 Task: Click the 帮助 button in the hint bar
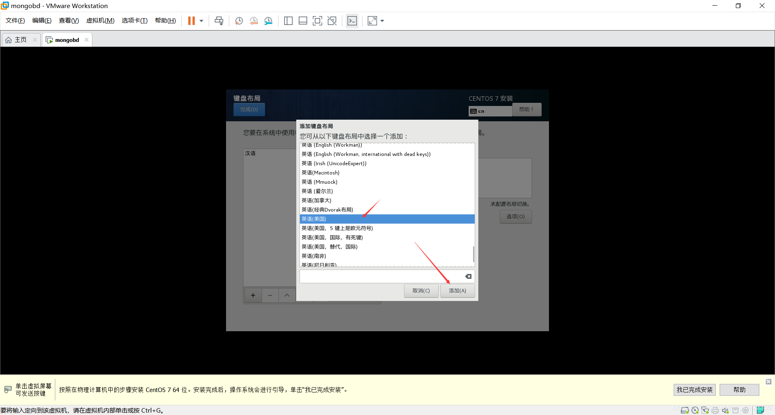click(739, 390)
